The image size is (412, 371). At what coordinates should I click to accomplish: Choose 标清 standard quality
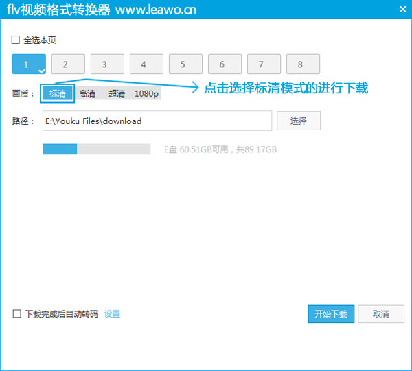[57, 93]
